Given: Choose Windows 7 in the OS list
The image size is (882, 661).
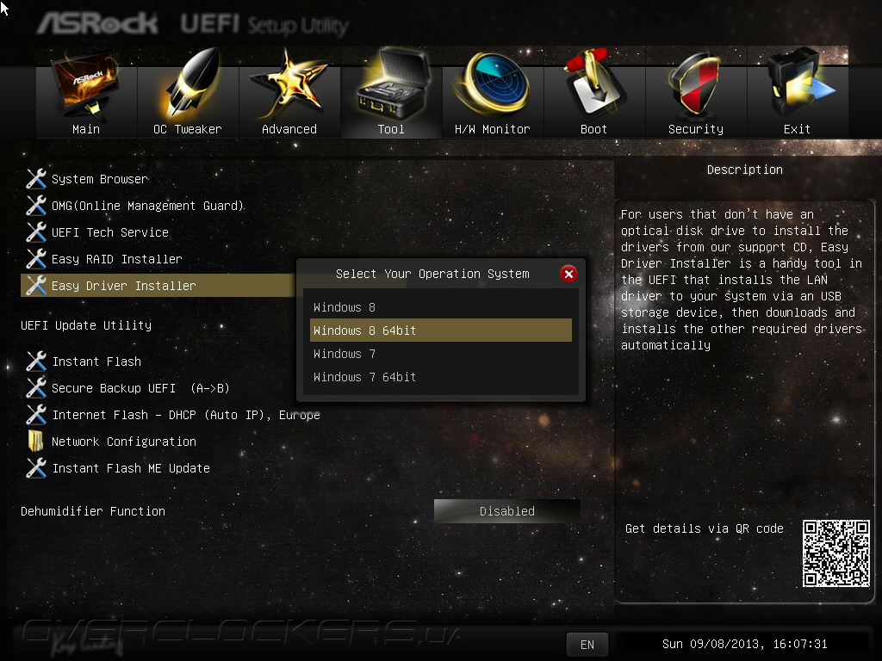Looking at the screenshot, I should click(x=440, y=354).
